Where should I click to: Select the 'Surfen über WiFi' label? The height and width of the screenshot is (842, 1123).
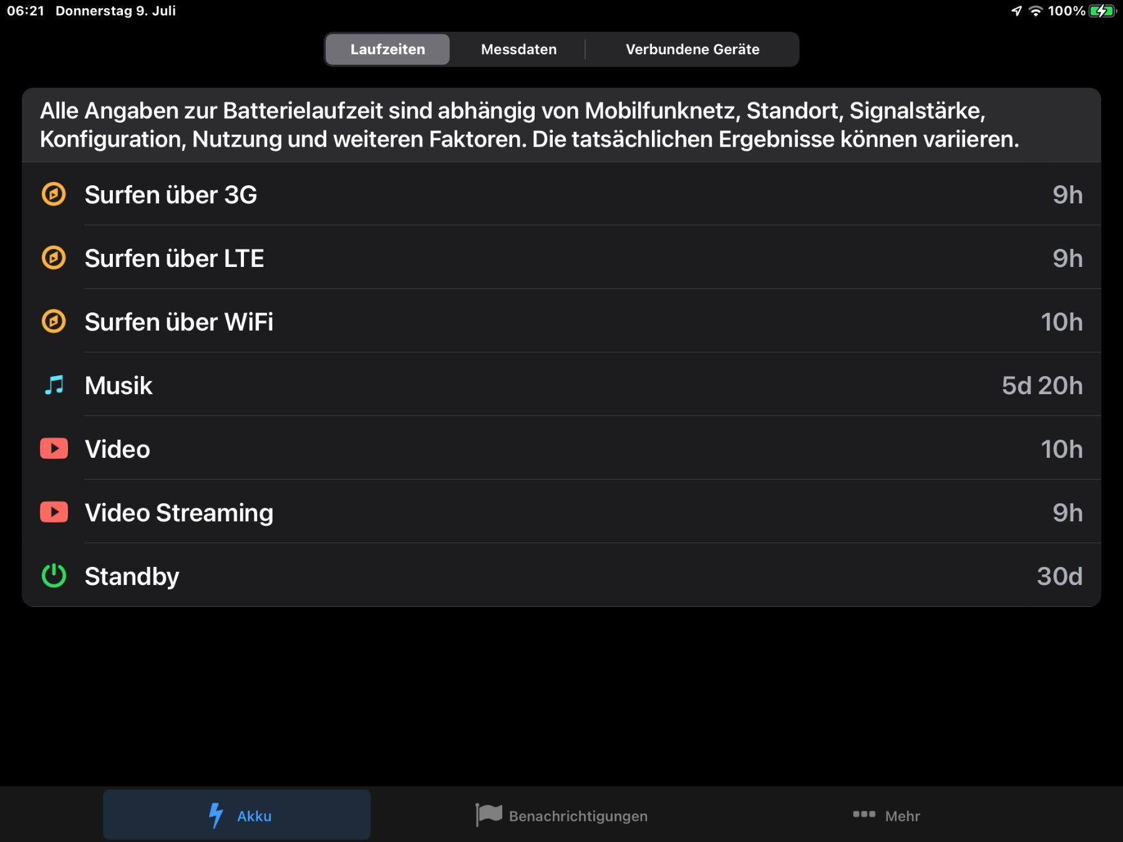(x=179, y=322)
